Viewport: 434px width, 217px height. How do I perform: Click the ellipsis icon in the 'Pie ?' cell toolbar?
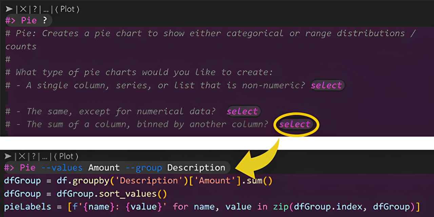[x=46, y=9]
